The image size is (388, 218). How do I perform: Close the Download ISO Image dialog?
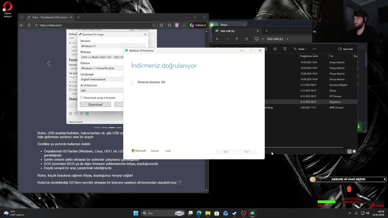point(145,34)
